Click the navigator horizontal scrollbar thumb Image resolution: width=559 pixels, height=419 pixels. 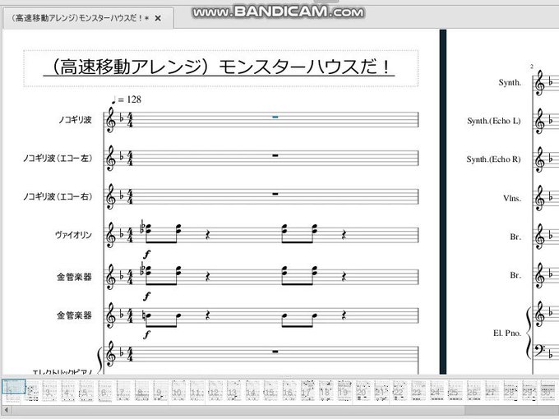[238, 410]
